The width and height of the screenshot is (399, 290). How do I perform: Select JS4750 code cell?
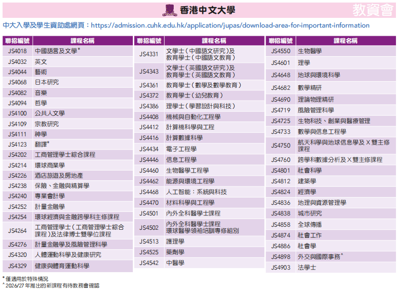pyautogui.click(x=280, y=146)
